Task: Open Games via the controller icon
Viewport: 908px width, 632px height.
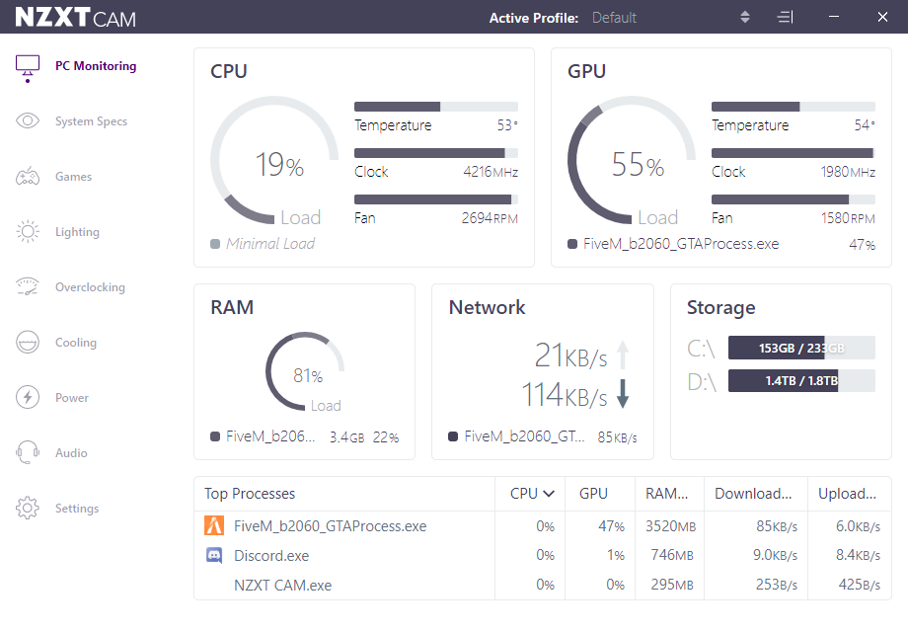Action: tap(28, 177)
